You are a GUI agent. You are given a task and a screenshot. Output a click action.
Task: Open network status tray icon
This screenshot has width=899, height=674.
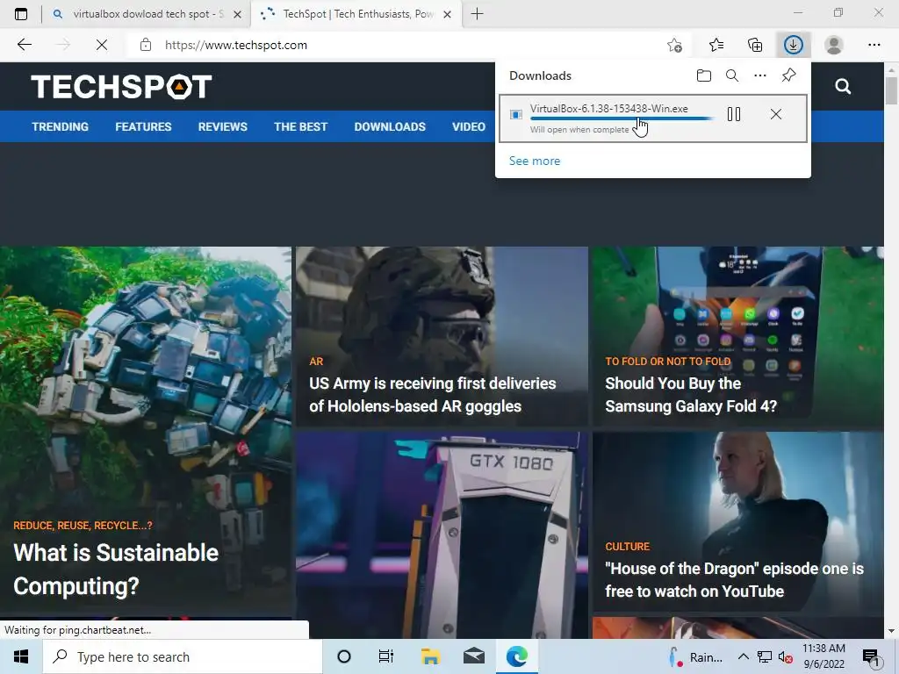pyautogui.click(x=765, y=656)
